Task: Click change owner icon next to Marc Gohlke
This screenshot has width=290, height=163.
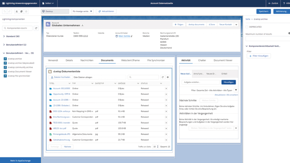Action: click(132, 36)
